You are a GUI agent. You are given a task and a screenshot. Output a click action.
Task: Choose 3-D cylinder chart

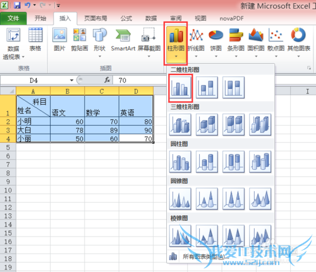(x=260, y=162)
